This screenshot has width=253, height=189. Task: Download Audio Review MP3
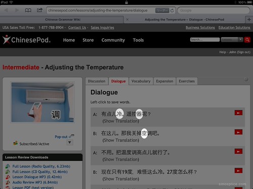[x=35, y=182]
